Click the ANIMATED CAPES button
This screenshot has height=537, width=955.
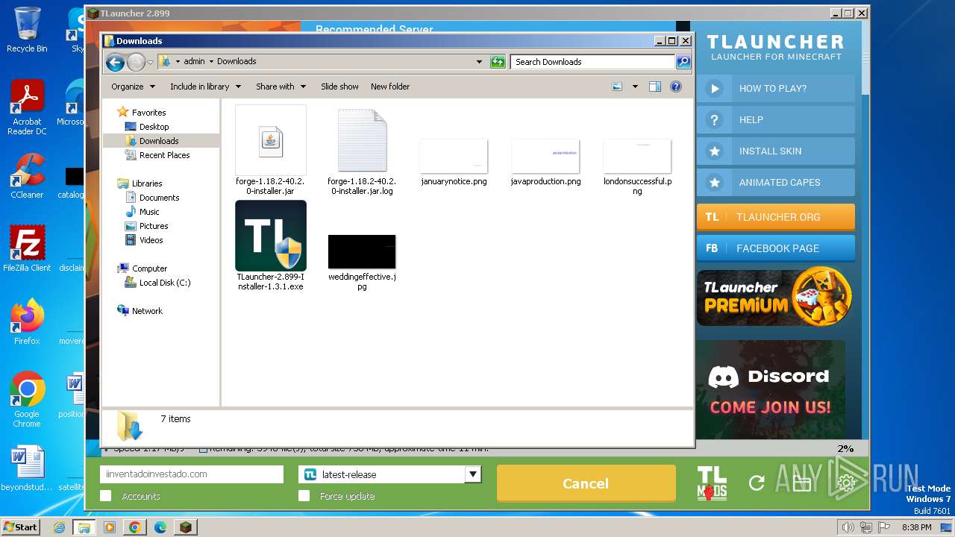(776, 182)
